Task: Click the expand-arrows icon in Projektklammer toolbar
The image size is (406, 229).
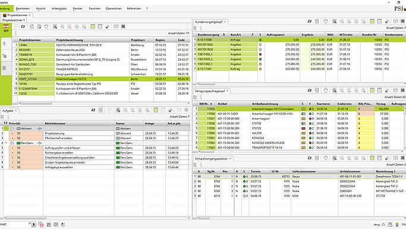Action: pyautogui.click(x=123, y=27)
